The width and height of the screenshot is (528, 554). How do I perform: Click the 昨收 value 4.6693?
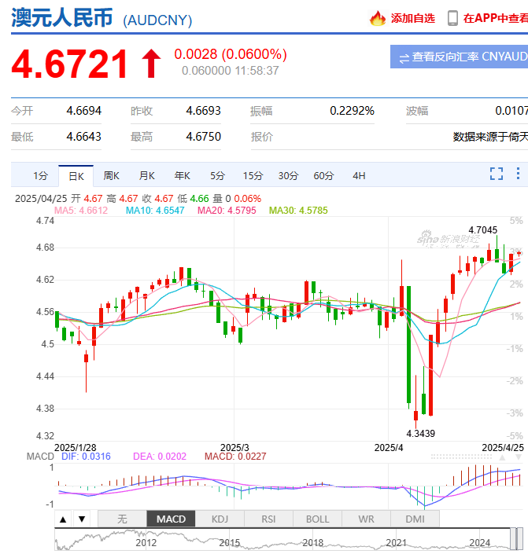click(204, 111)
